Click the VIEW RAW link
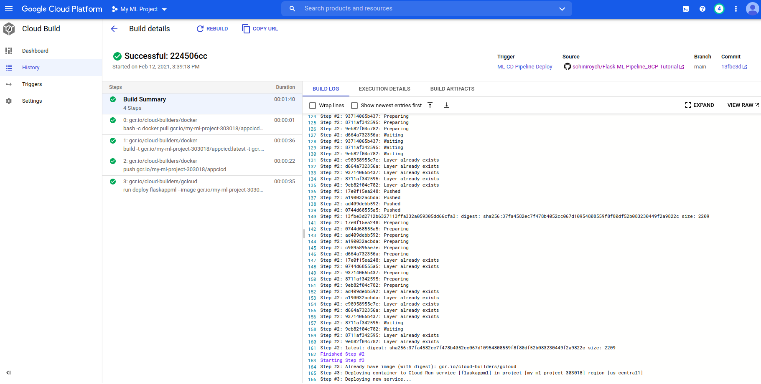761x384 pixels. coord(743,105)
